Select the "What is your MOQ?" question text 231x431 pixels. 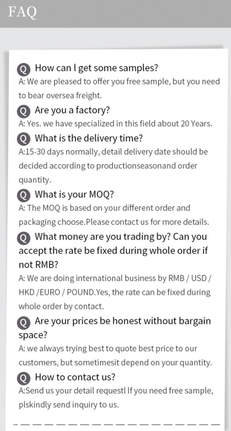tap(74, 194)
